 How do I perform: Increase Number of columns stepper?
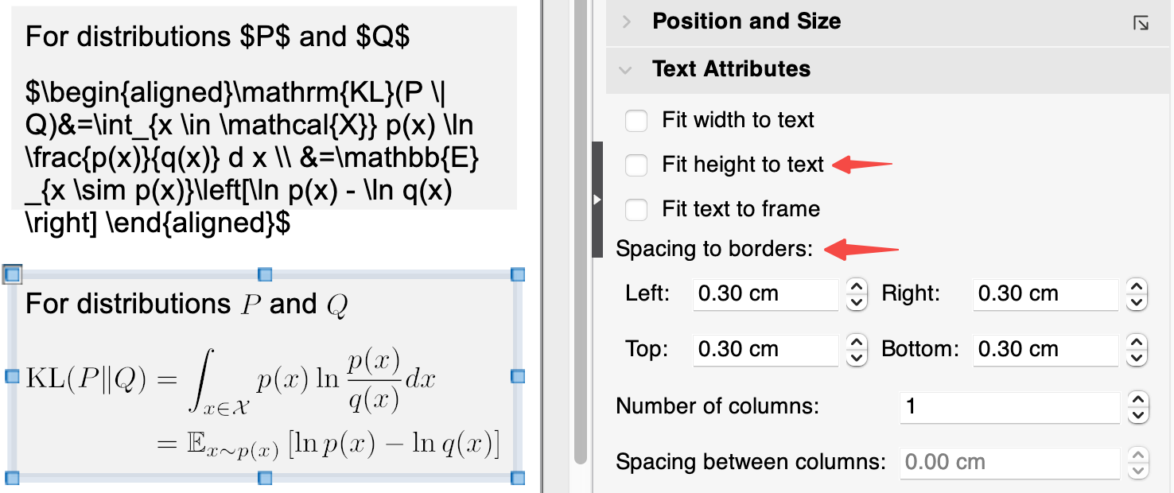point(1137,400)
